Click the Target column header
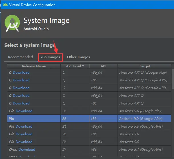Image resolution: width=174 pixels, height=159 pixels. (x=145, y=66)
